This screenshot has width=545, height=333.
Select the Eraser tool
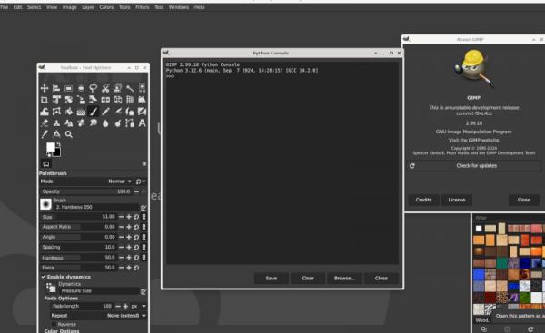click(x=45, y=122)
